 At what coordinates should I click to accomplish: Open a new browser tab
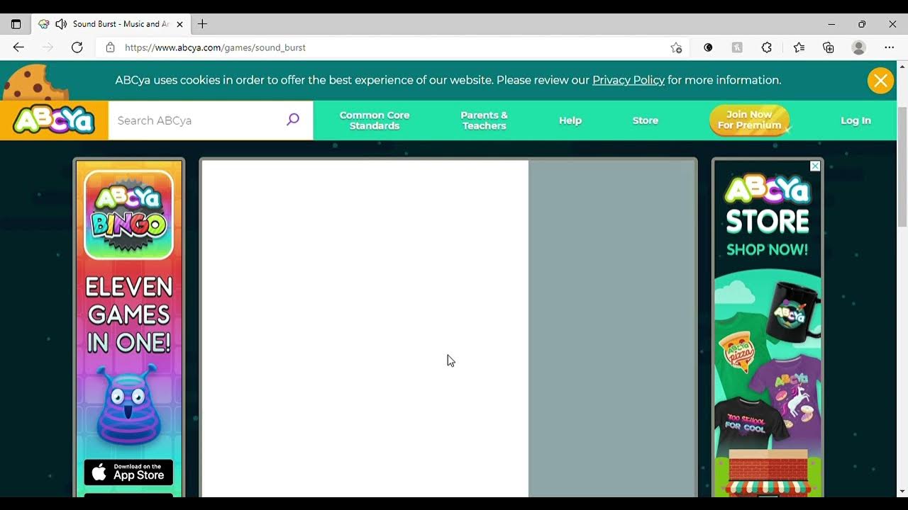202,24
